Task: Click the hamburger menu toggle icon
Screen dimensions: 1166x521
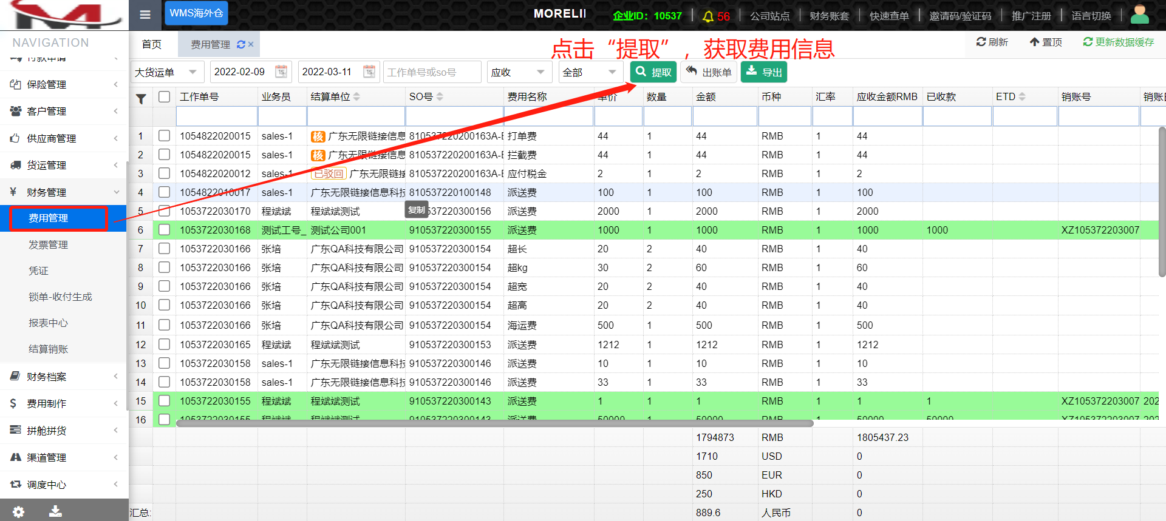Action: 145,15
